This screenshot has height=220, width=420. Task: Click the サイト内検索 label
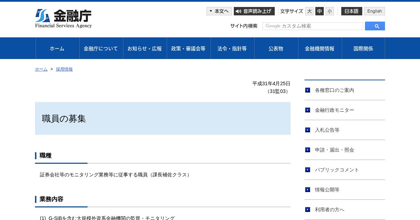coord(244,26)
